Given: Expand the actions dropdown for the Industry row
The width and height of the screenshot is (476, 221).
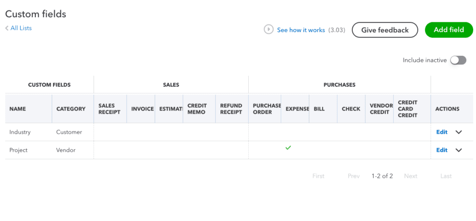Looking at the screenshot, I should [459, 132].
